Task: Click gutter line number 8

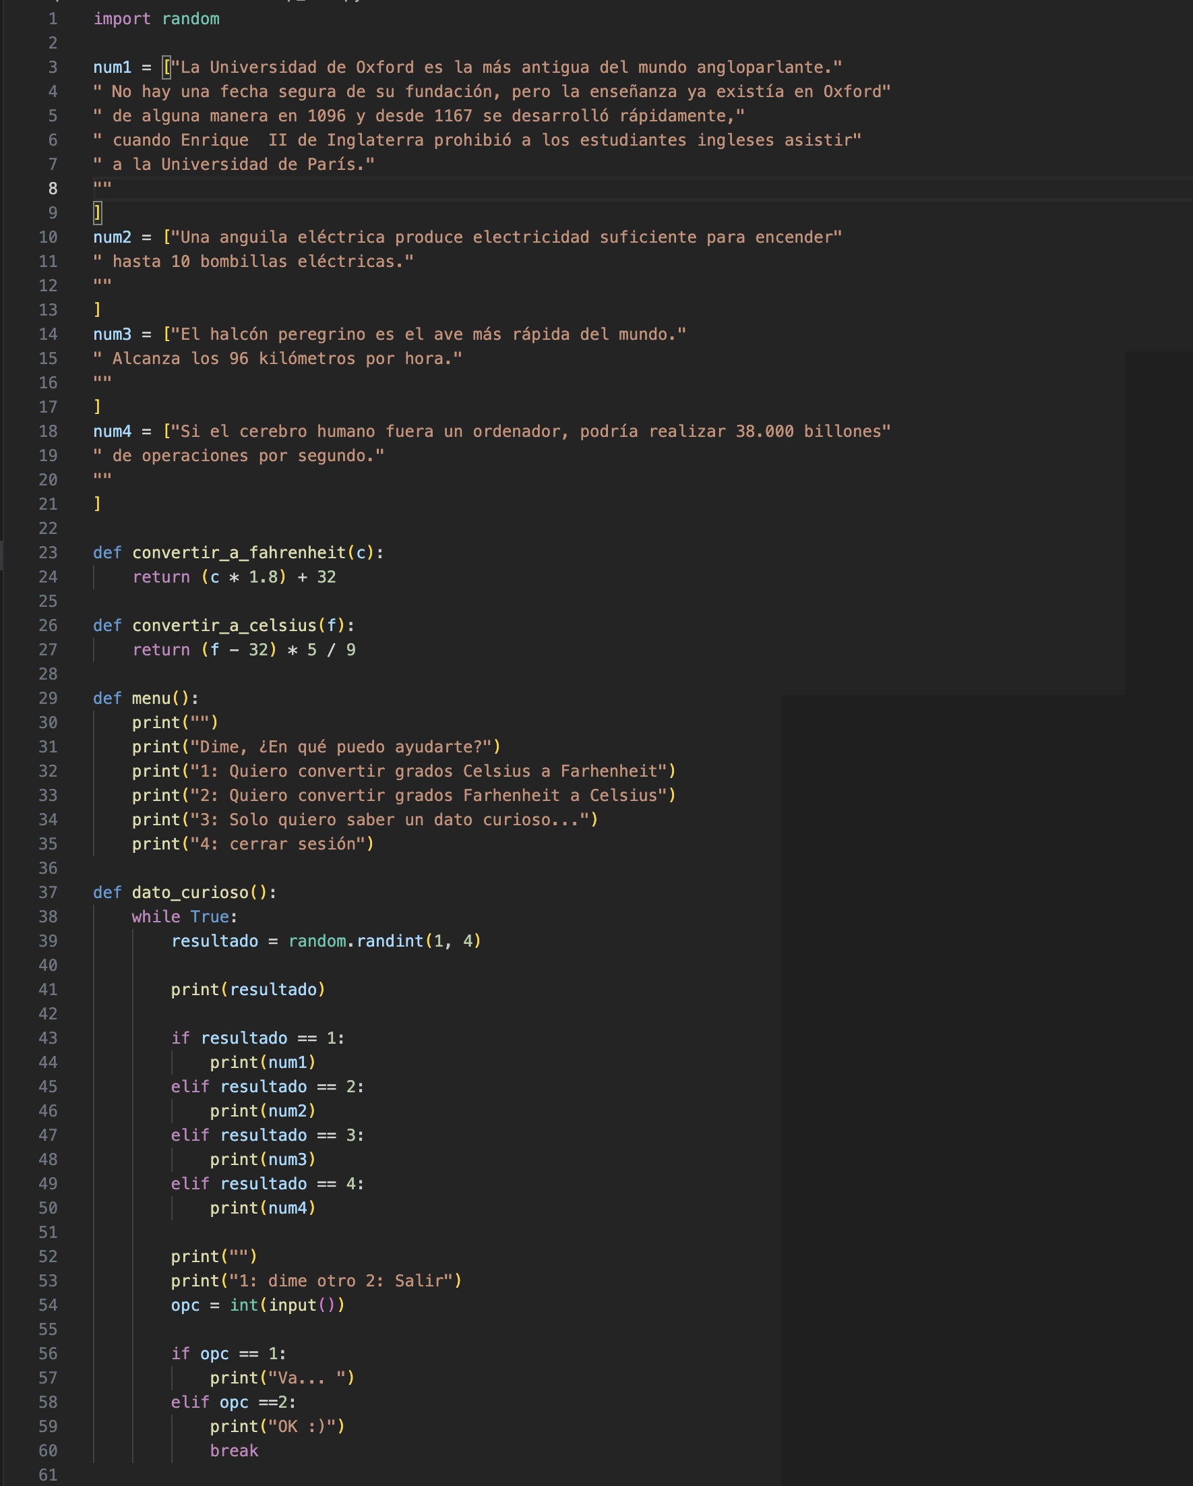Action: (x=53, y=189)
